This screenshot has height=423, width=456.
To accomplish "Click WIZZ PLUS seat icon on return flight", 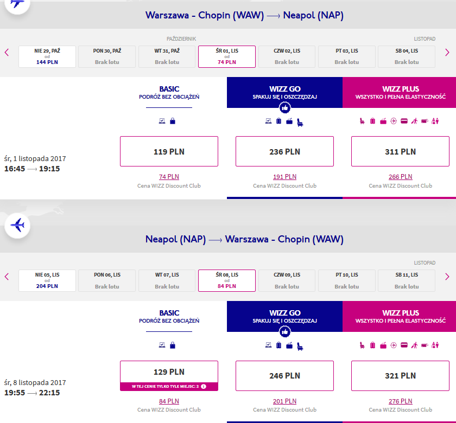I will [362, 345].
